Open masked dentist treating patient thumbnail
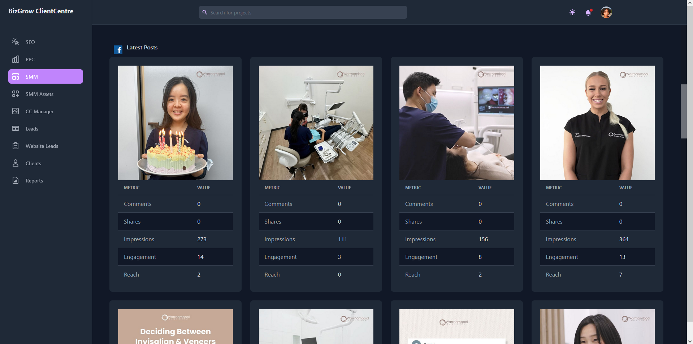Image resolution: width=693 pixels, height=344 pixels. [x=457, y=123]
